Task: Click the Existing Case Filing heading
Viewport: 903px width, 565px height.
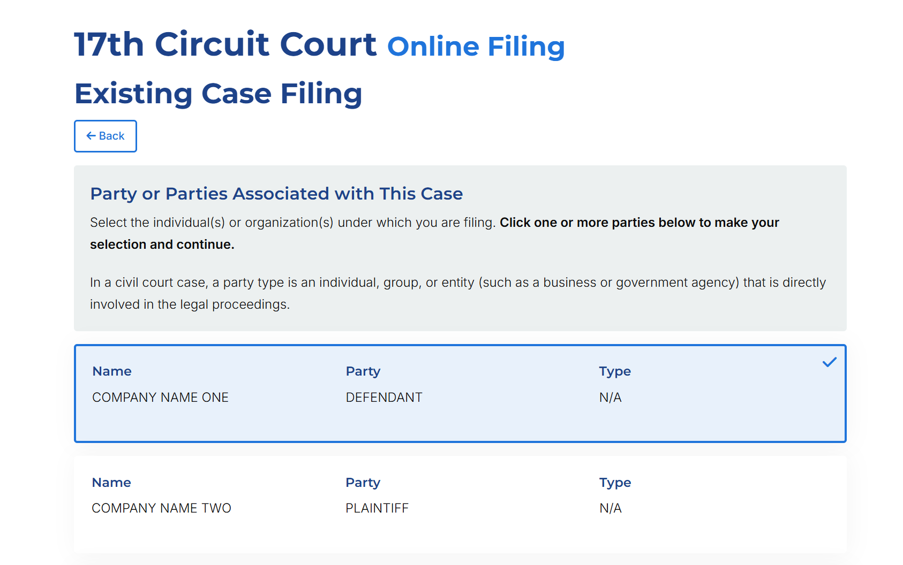Action: [218, 94]
